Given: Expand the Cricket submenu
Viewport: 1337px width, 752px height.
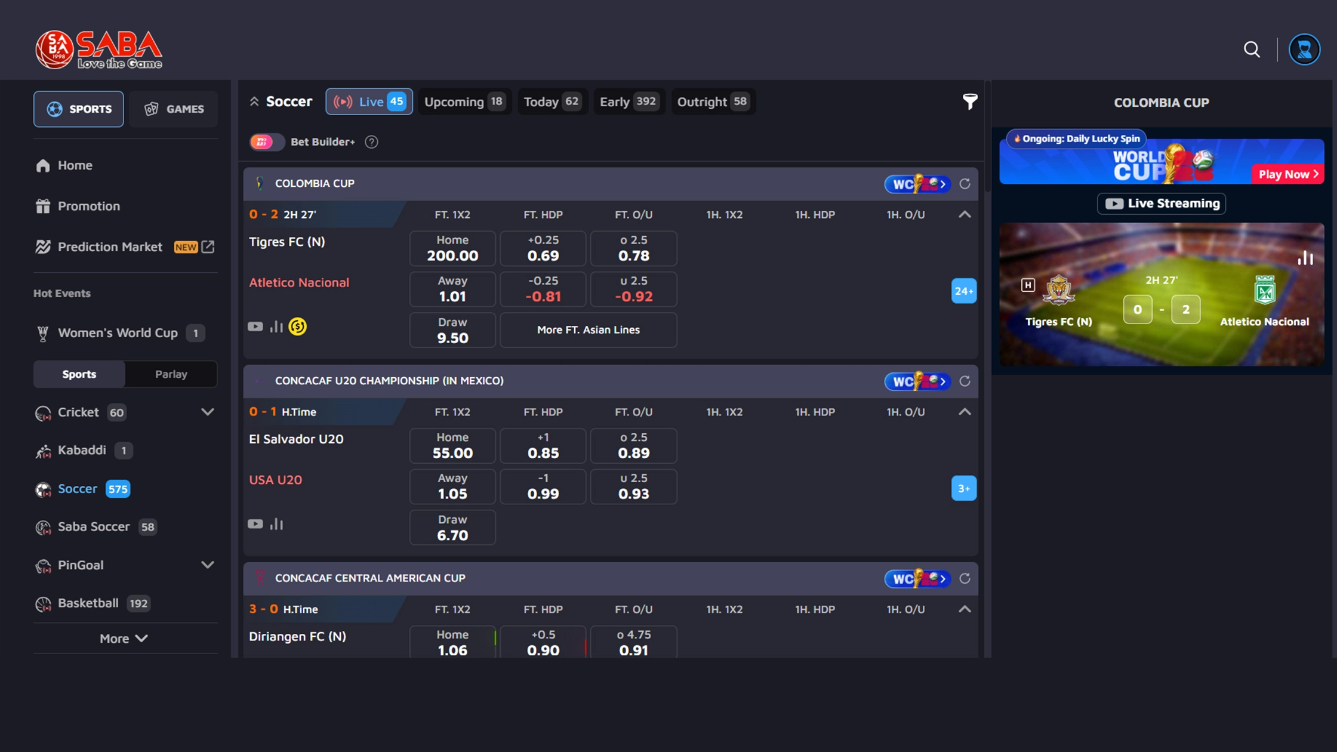Looking at the screenshot, I should (x=207, y=412).
